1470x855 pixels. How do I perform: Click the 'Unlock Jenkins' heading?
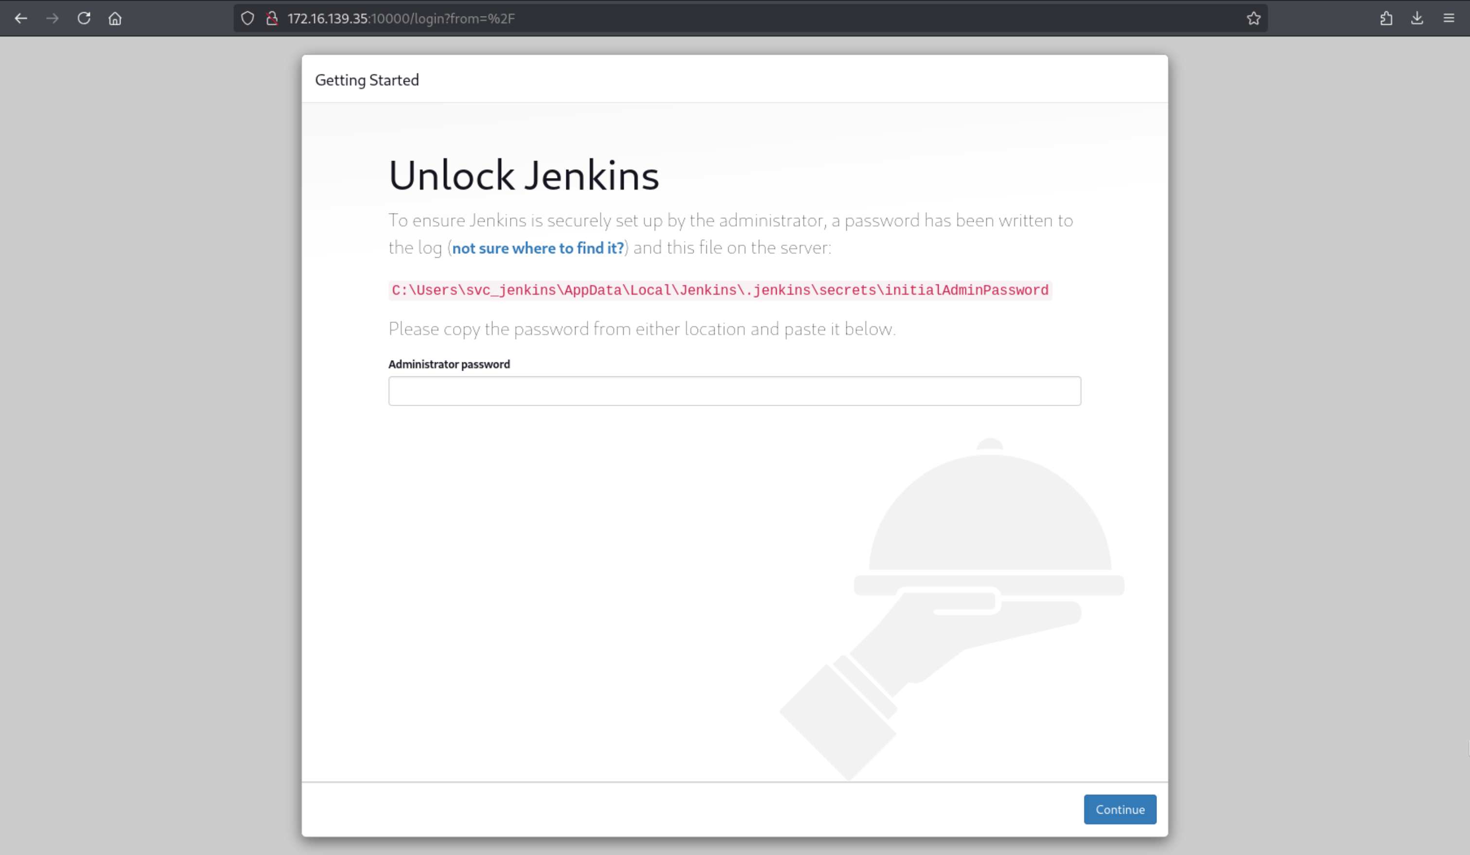(x=524, y=175)
